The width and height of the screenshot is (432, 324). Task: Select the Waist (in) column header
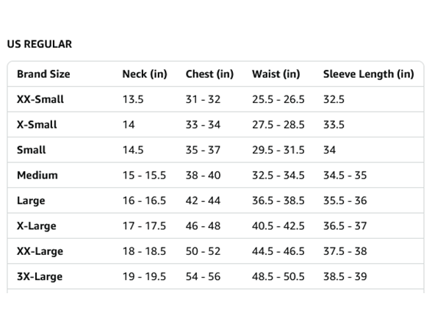276,73
